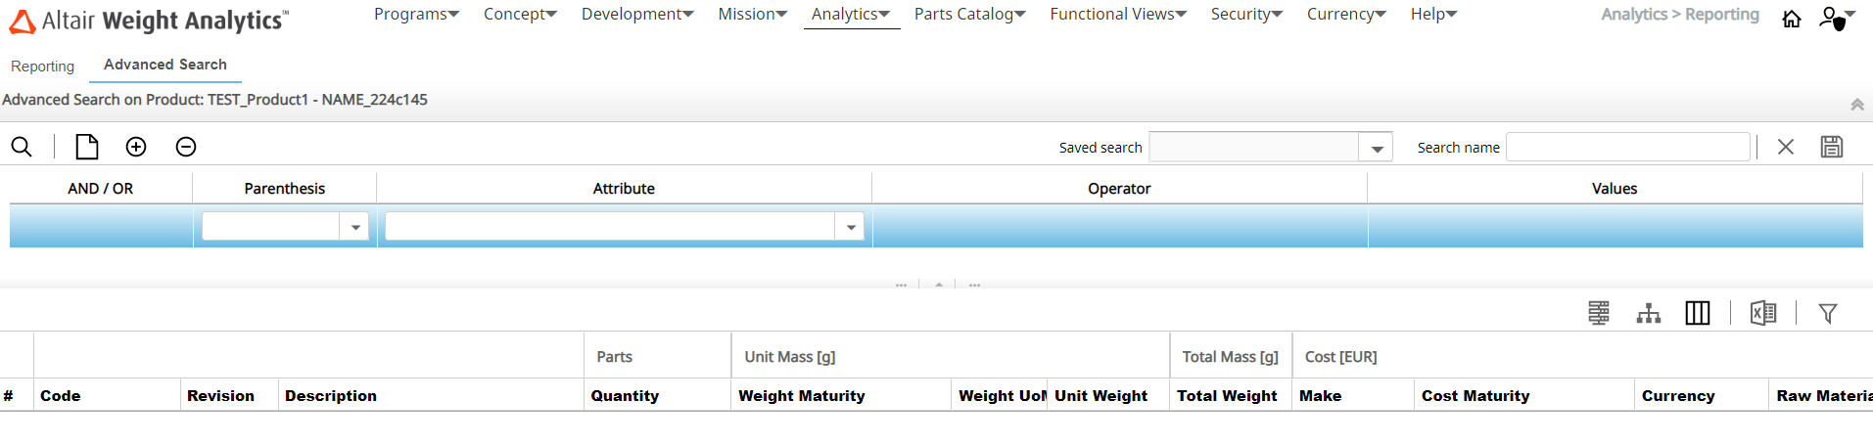Delete saved search with X icon
Screen dimensions: 1873x445
point(1786,147)
